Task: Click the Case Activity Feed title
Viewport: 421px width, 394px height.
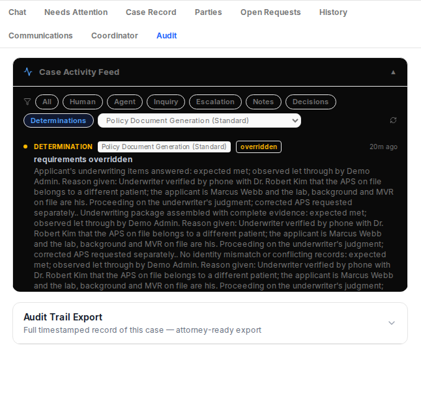Action: [x=80, y=72]
